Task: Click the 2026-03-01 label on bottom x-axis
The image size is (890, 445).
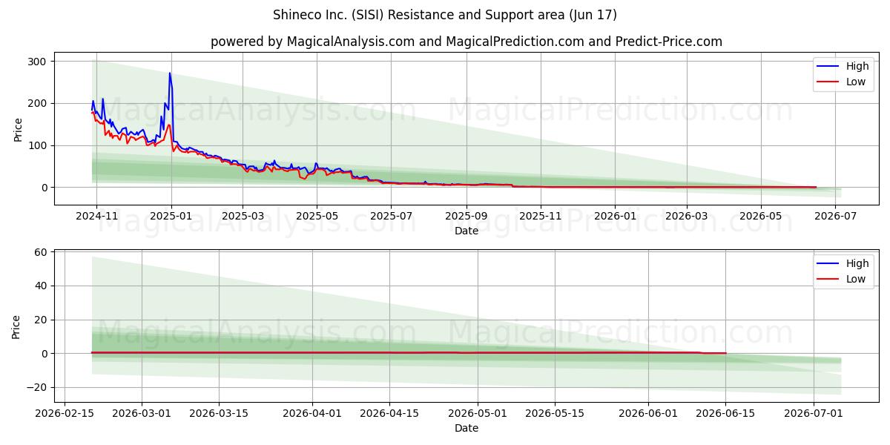Action: coord(142,414)
